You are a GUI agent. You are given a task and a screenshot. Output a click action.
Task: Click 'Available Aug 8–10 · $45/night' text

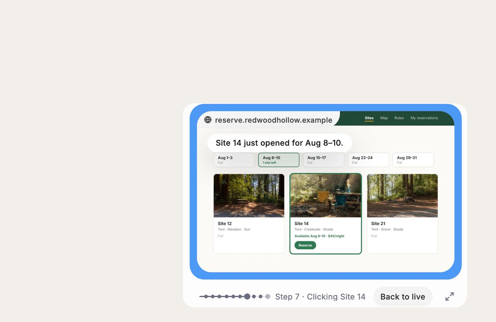[319, 236]
